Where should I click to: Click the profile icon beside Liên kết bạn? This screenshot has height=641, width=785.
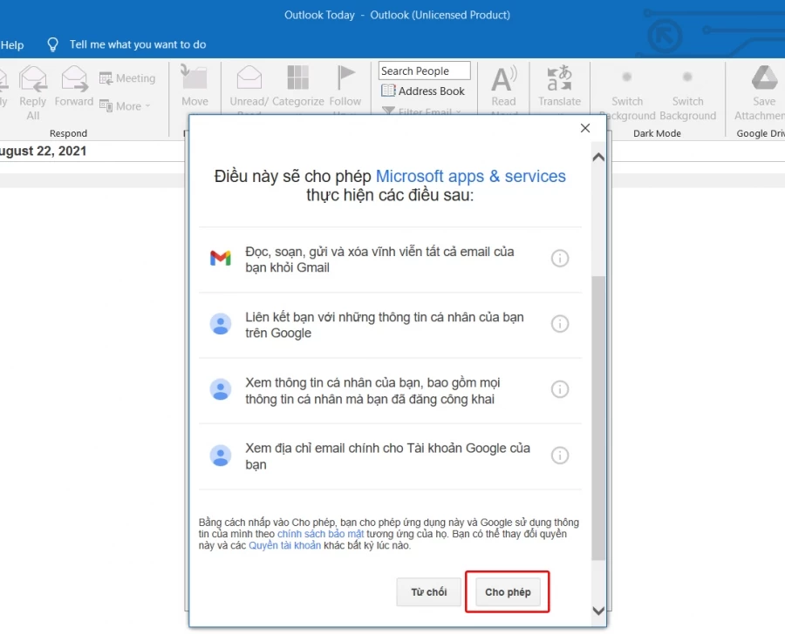221,324
